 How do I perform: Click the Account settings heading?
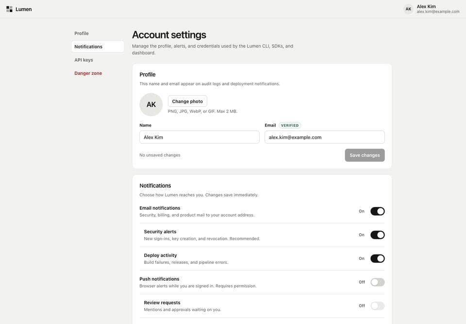click(x=169, y=35)
